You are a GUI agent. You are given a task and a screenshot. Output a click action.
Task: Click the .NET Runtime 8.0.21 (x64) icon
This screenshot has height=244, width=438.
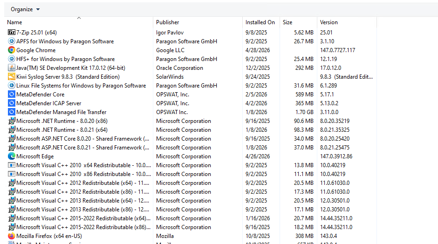pyautogui.click(x=12, y=130)
